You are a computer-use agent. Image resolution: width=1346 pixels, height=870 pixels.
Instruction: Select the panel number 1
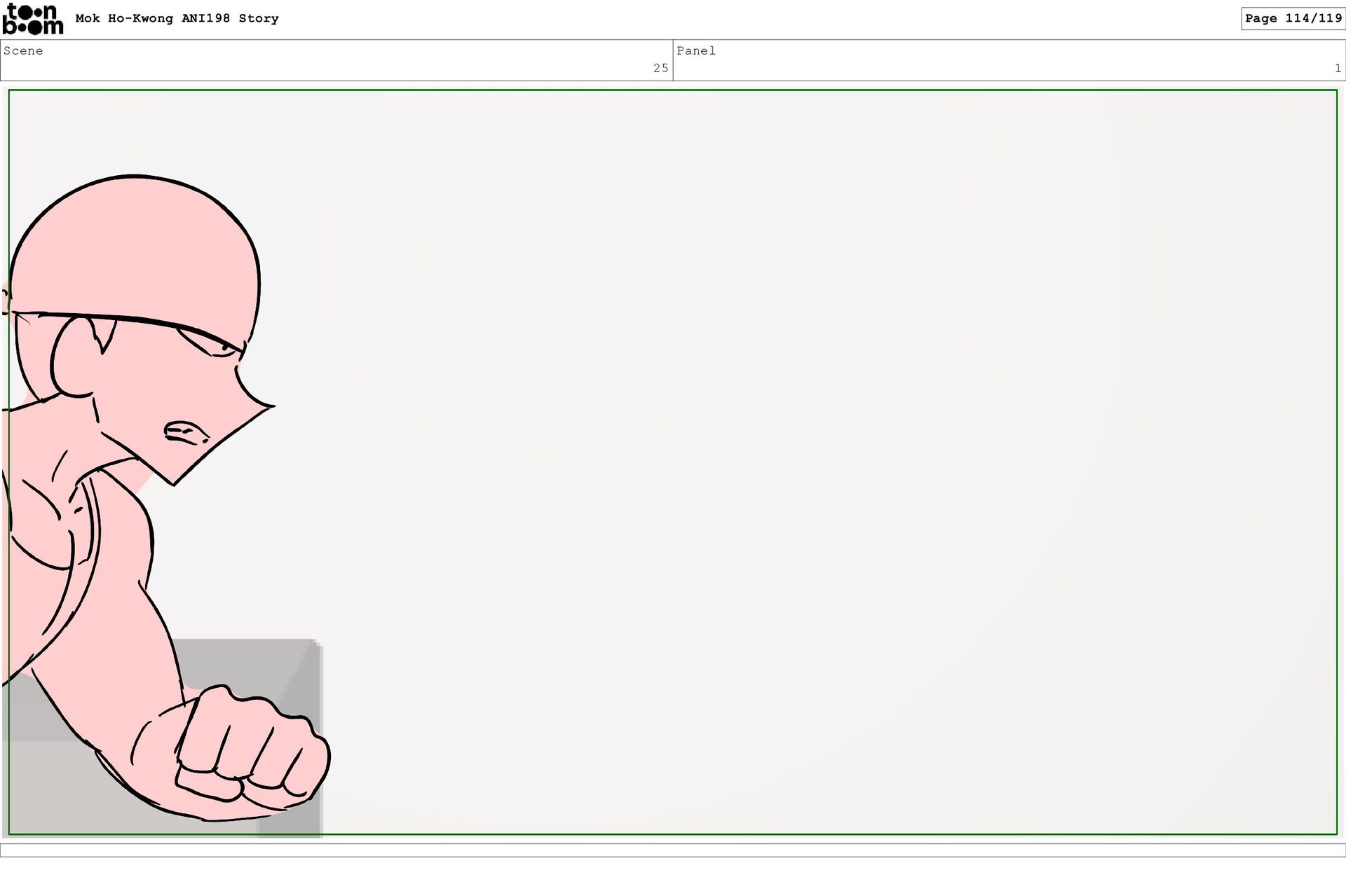coord(1338,68)
